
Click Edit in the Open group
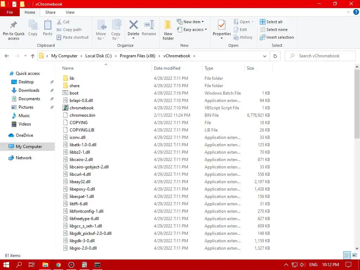(x=240, y=30)
